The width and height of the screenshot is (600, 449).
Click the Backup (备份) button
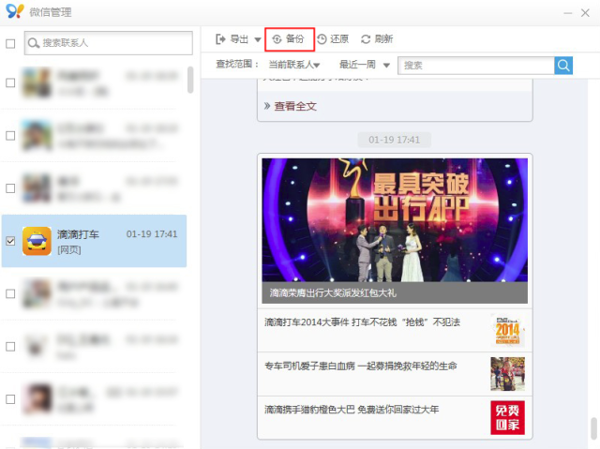[x=289, y=39]
